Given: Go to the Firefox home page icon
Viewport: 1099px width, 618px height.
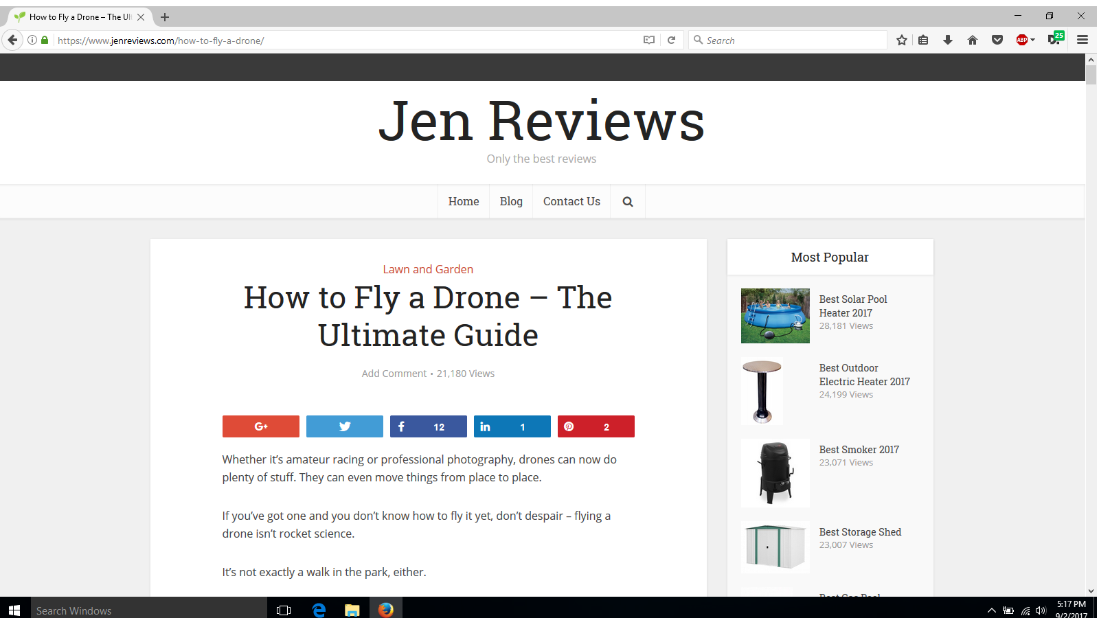Looking at the screenshot, I should tap(973, 41).
